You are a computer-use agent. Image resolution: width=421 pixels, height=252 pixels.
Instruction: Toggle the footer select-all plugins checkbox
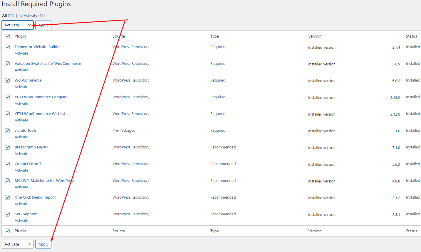click(x=7, y=231)
